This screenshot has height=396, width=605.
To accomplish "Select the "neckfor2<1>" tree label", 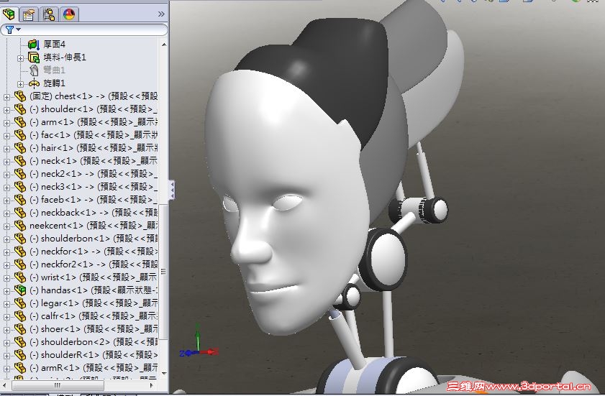I will [68, 264].
